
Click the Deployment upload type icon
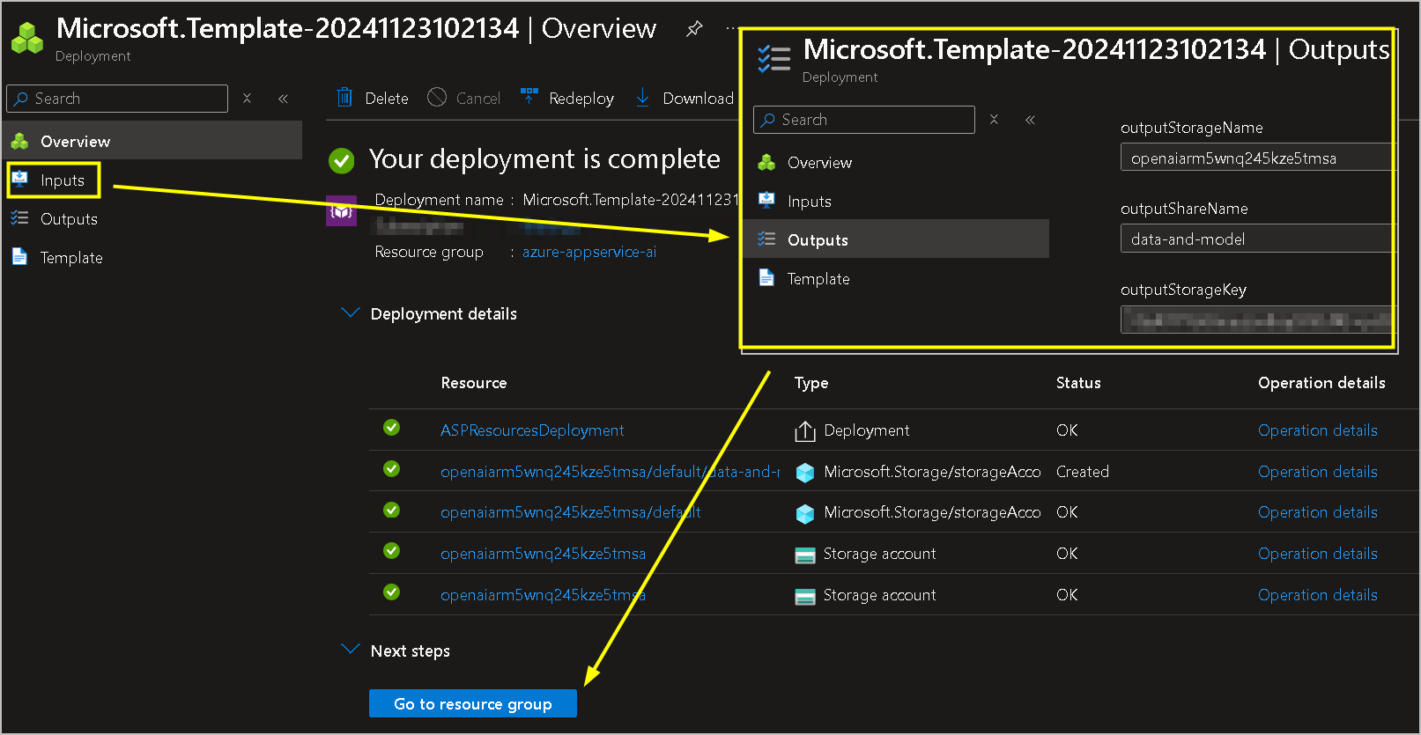tap(804, 430)
